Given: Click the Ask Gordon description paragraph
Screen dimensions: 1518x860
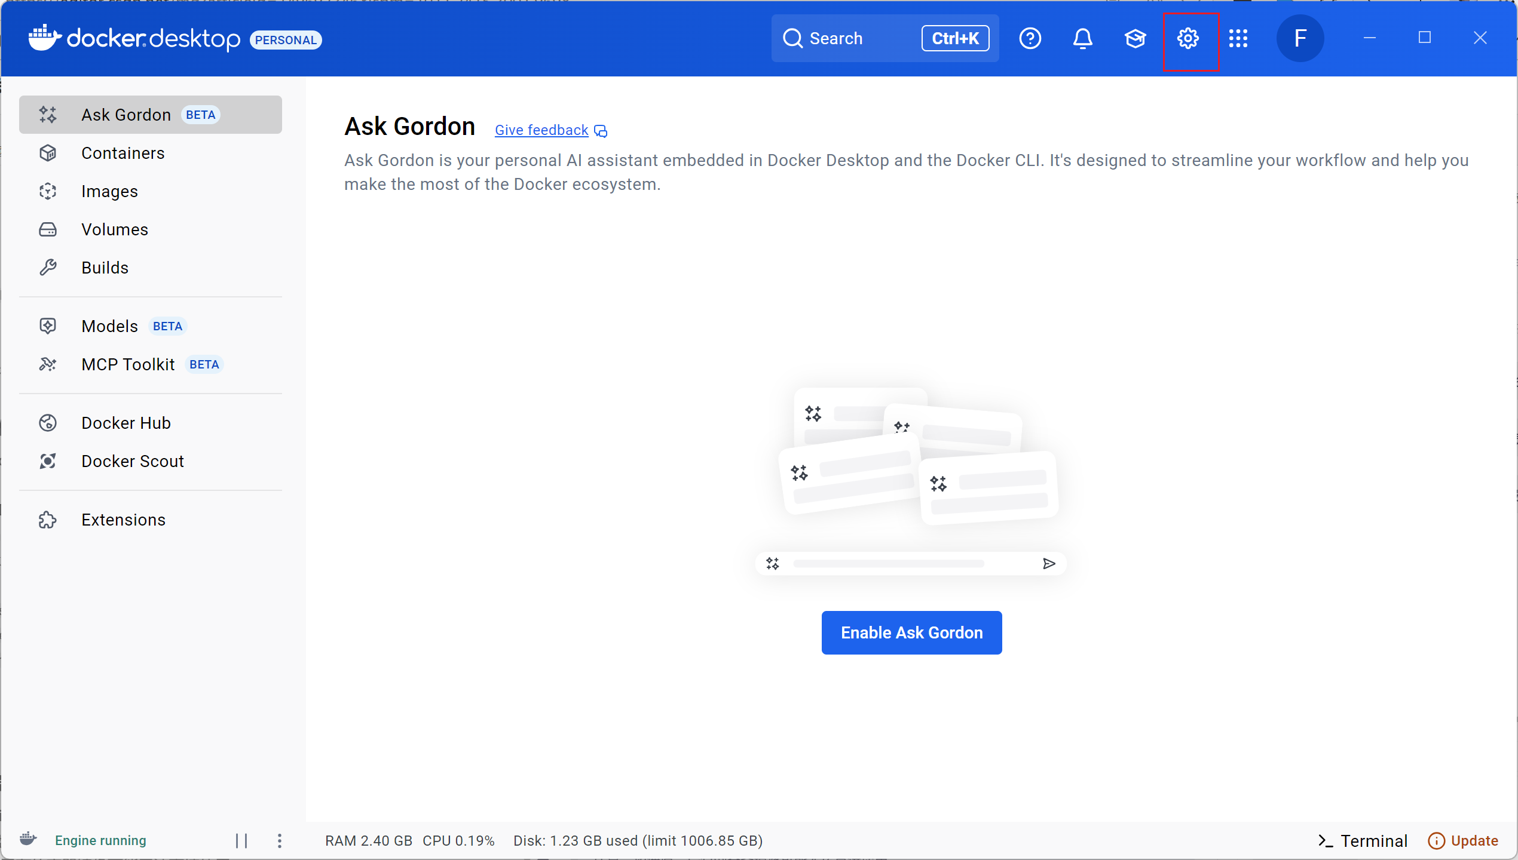Looking at the screenshot, I should click(906, 172).
